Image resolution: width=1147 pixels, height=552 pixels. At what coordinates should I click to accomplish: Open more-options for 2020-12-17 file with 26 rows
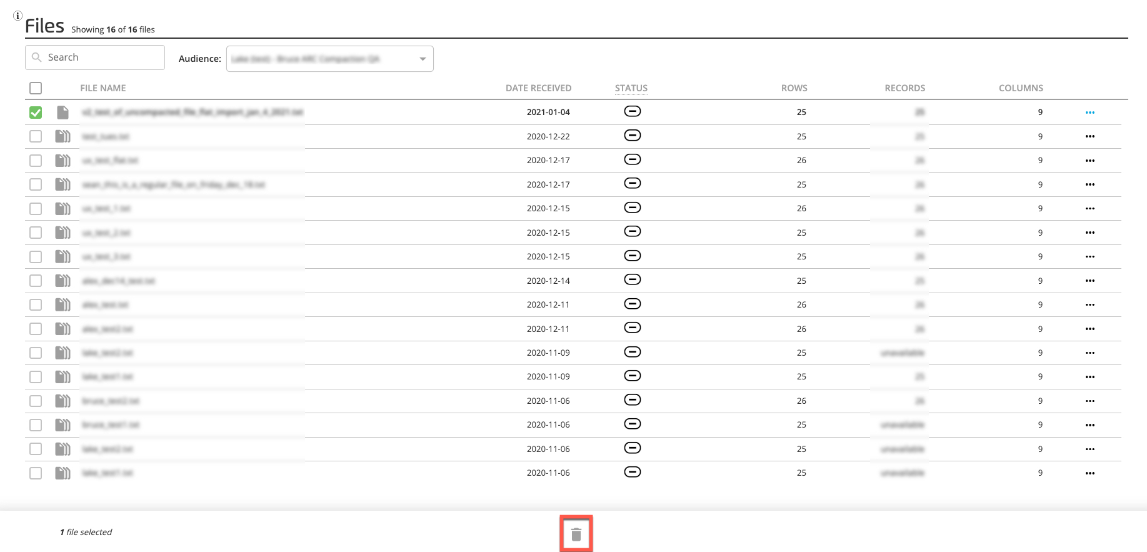point(1090,161)
